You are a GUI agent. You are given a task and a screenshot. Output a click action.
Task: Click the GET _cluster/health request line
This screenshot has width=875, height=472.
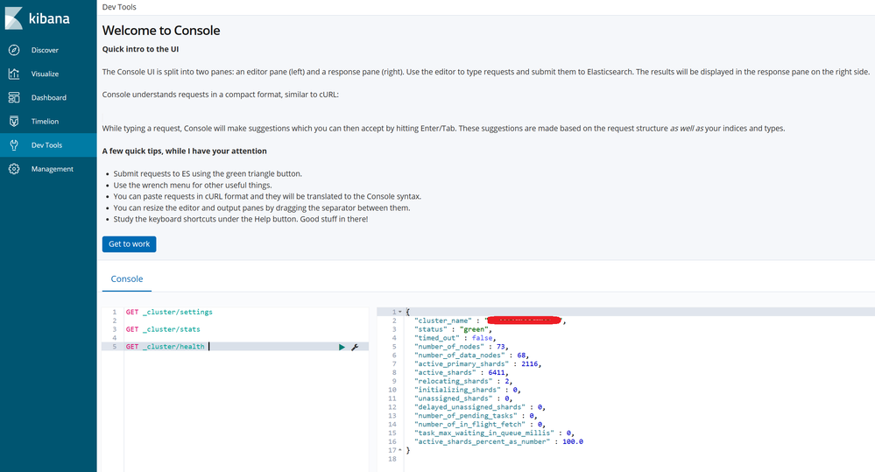[165, 347]
